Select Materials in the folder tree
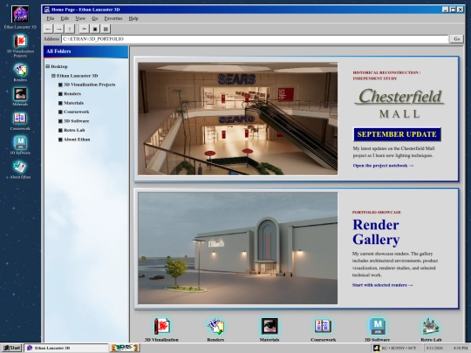The image size is (471, 353). pos(71,103)
